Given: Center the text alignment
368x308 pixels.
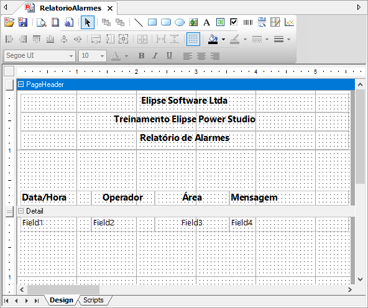Looking at the screenshot, I should (201, 56).
